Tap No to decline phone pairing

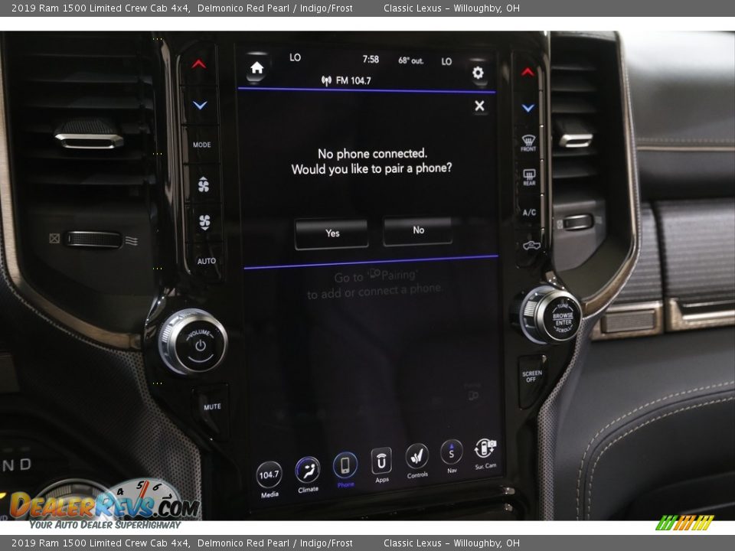pyautogui.click(x=418, y=230)
